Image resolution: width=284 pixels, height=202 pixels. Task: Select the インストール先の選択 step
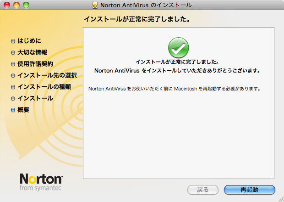click(x=47, y=75)
